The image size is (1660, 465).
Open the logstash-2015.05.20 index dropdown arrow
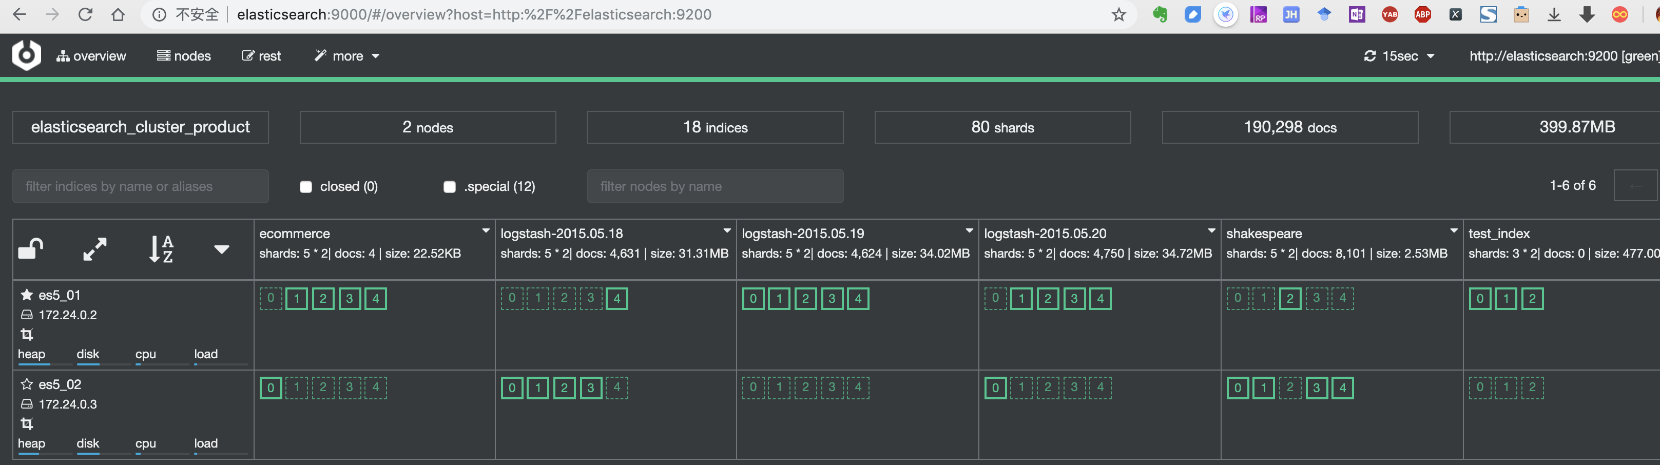point(1211,230)
